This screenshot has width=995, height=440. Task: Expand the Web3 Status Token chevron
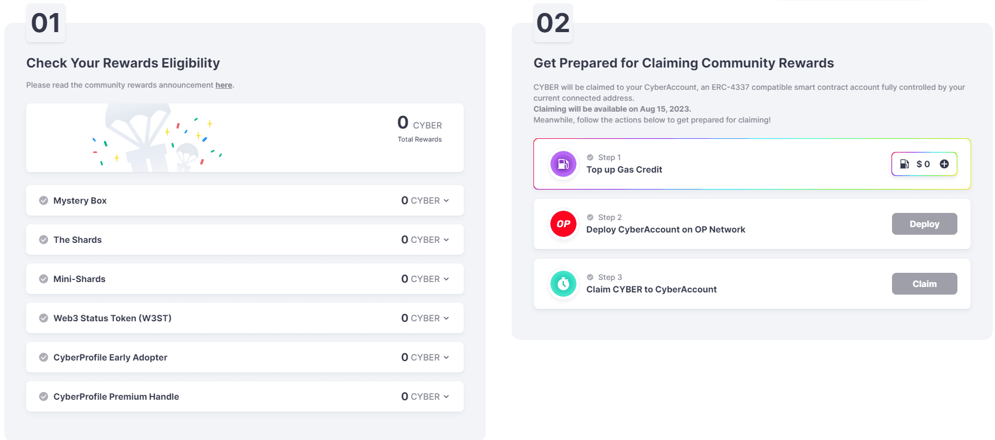(x=446, y=318)
